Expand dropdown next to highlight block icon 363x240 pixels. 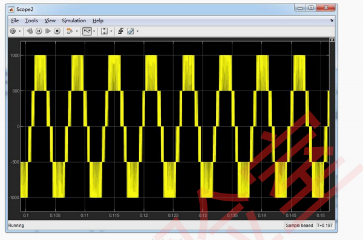click(77, 31)
